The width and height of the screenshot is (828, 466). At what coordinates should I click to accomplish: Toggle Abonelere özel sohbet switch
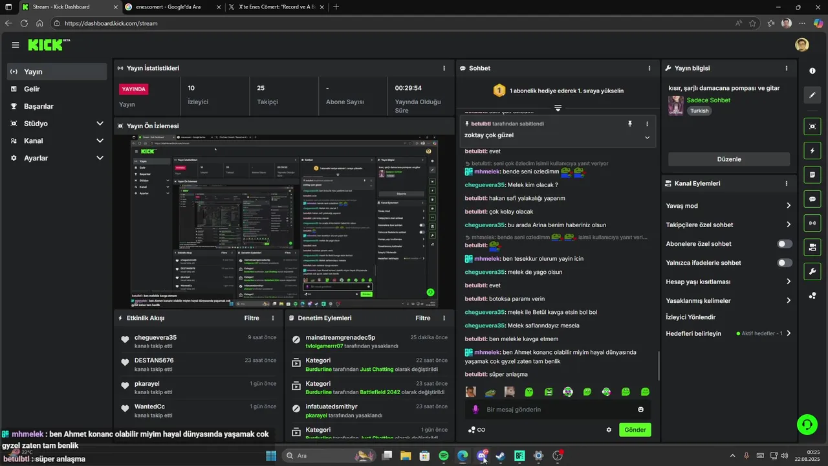(x=785, y=244)
